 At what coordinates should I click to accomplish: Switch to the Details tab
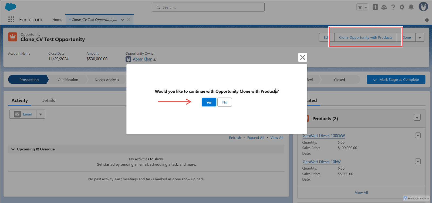pyautogui.click(x=48, y=100)
